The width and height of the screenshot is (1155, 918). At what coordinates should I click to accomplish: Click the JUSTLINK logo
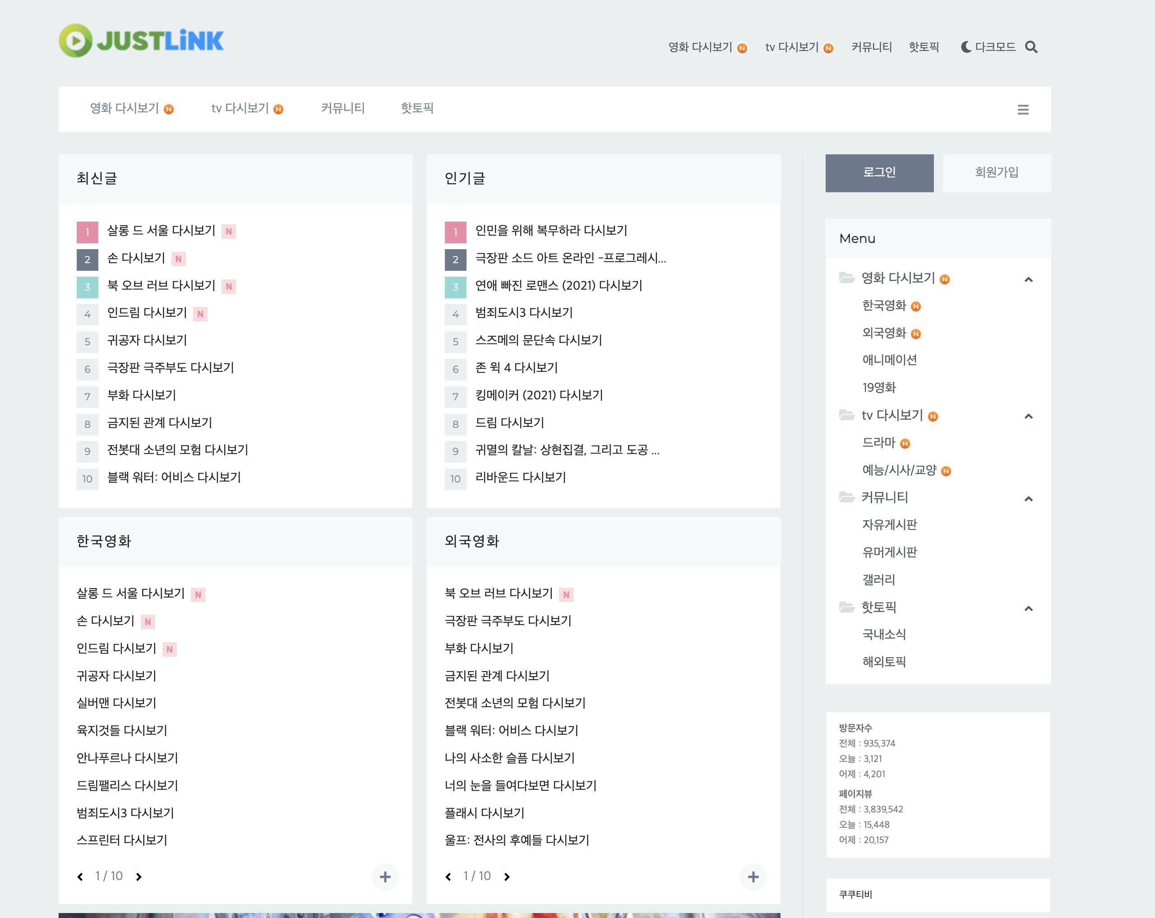(x=141, y=41)
